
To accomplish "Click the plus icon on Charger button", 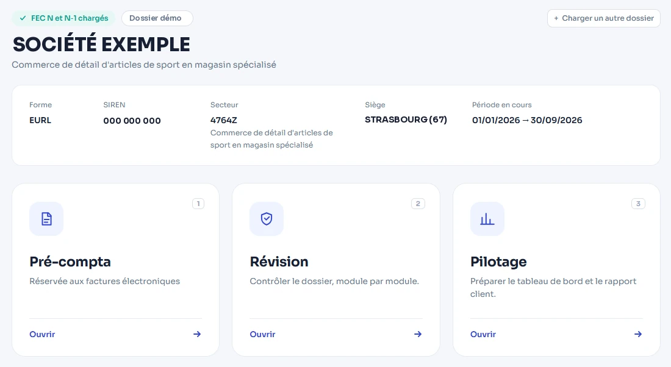I will (556, 18).
